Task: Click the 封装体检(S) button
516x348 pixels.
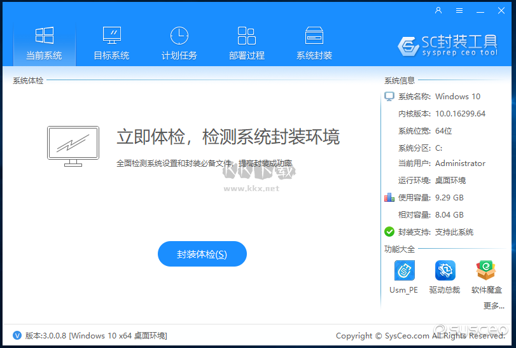Action: point(202,254)
